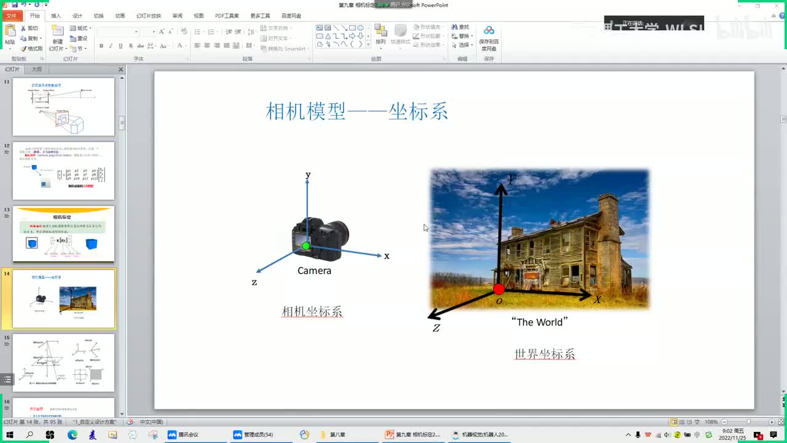Toggle text Shadow formatting
This screenshot has height=443, width=787.
coord(130,46)
